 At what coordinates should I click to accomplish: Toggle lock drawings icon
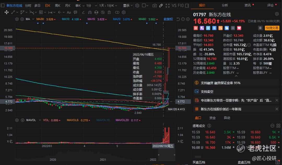(x=96, y=12)
